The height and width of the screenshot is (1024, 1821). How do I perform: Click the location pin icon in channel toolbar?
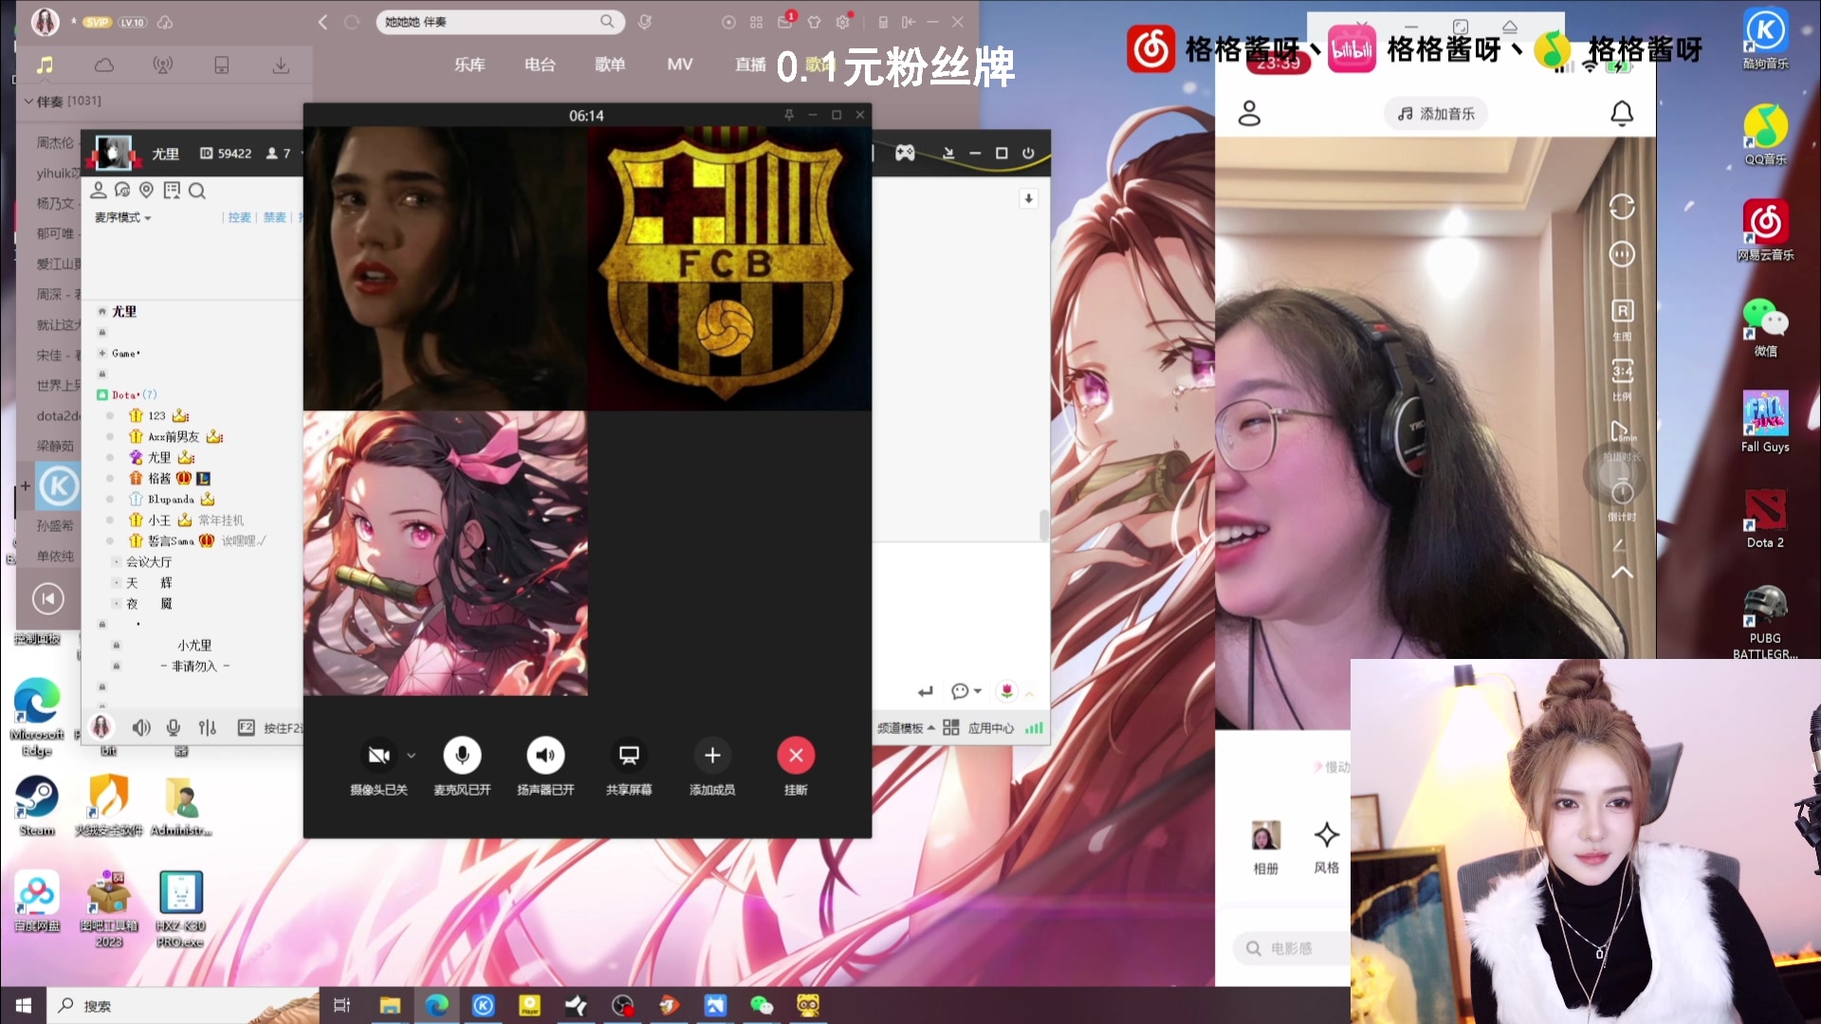[146, 191]
